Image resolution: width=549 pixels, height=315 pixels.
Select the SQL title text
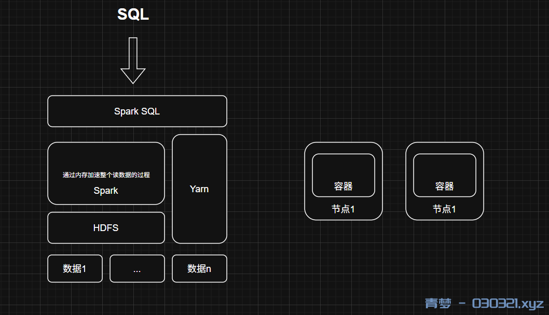pos(133,15)
